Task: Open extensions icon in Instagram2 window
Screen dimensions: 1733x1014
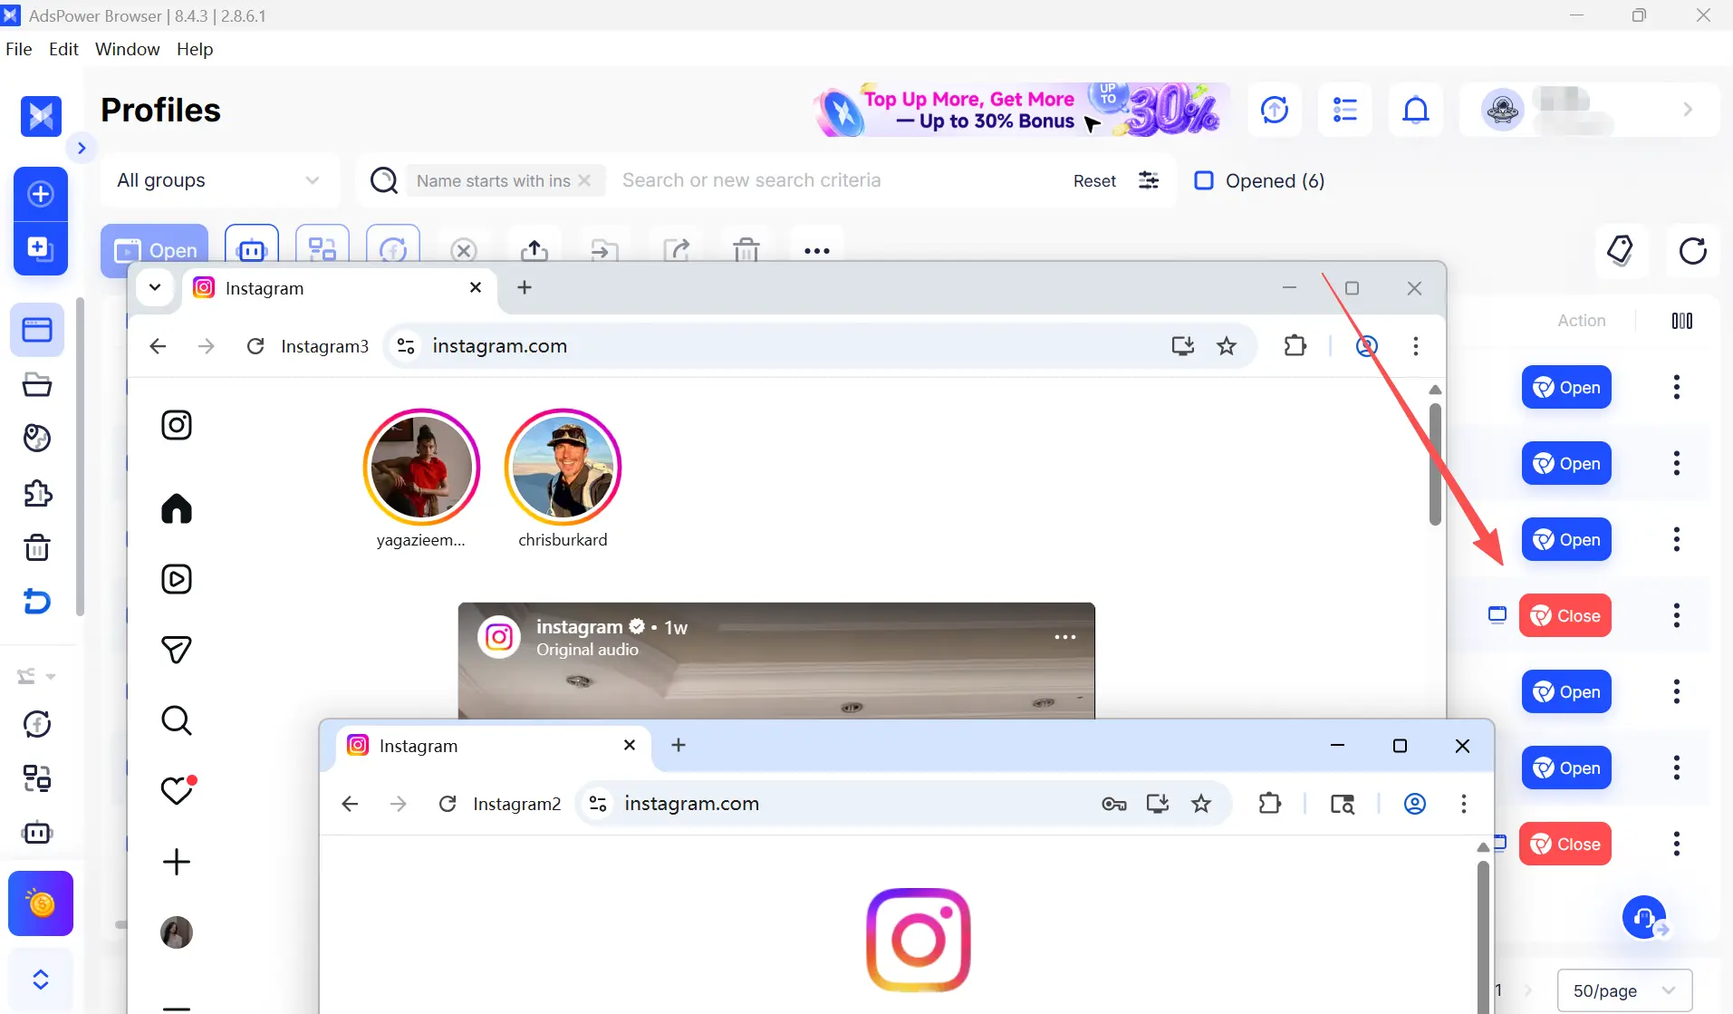Action: tap(1270, 803)
